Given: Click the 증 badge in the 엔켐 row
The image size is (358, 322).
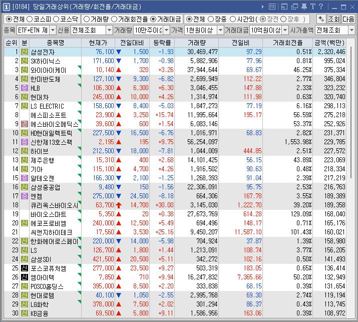Looking at the screenshot, I should coord(25,196).
